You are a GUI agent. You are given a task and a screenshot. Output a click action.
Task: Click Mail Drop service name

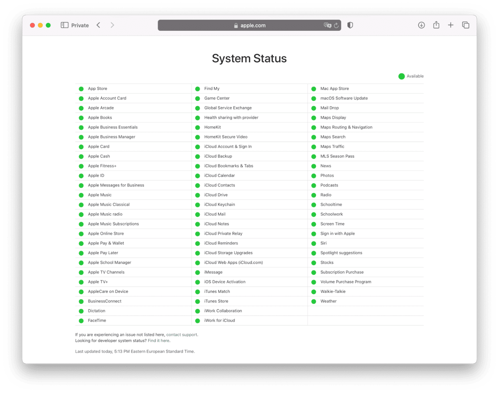pos(330,108)
